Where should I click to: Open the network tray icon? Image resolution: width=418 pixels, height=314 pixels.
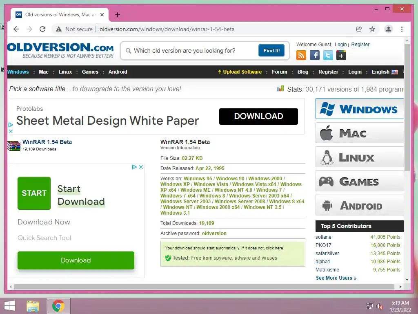(369, 306)
